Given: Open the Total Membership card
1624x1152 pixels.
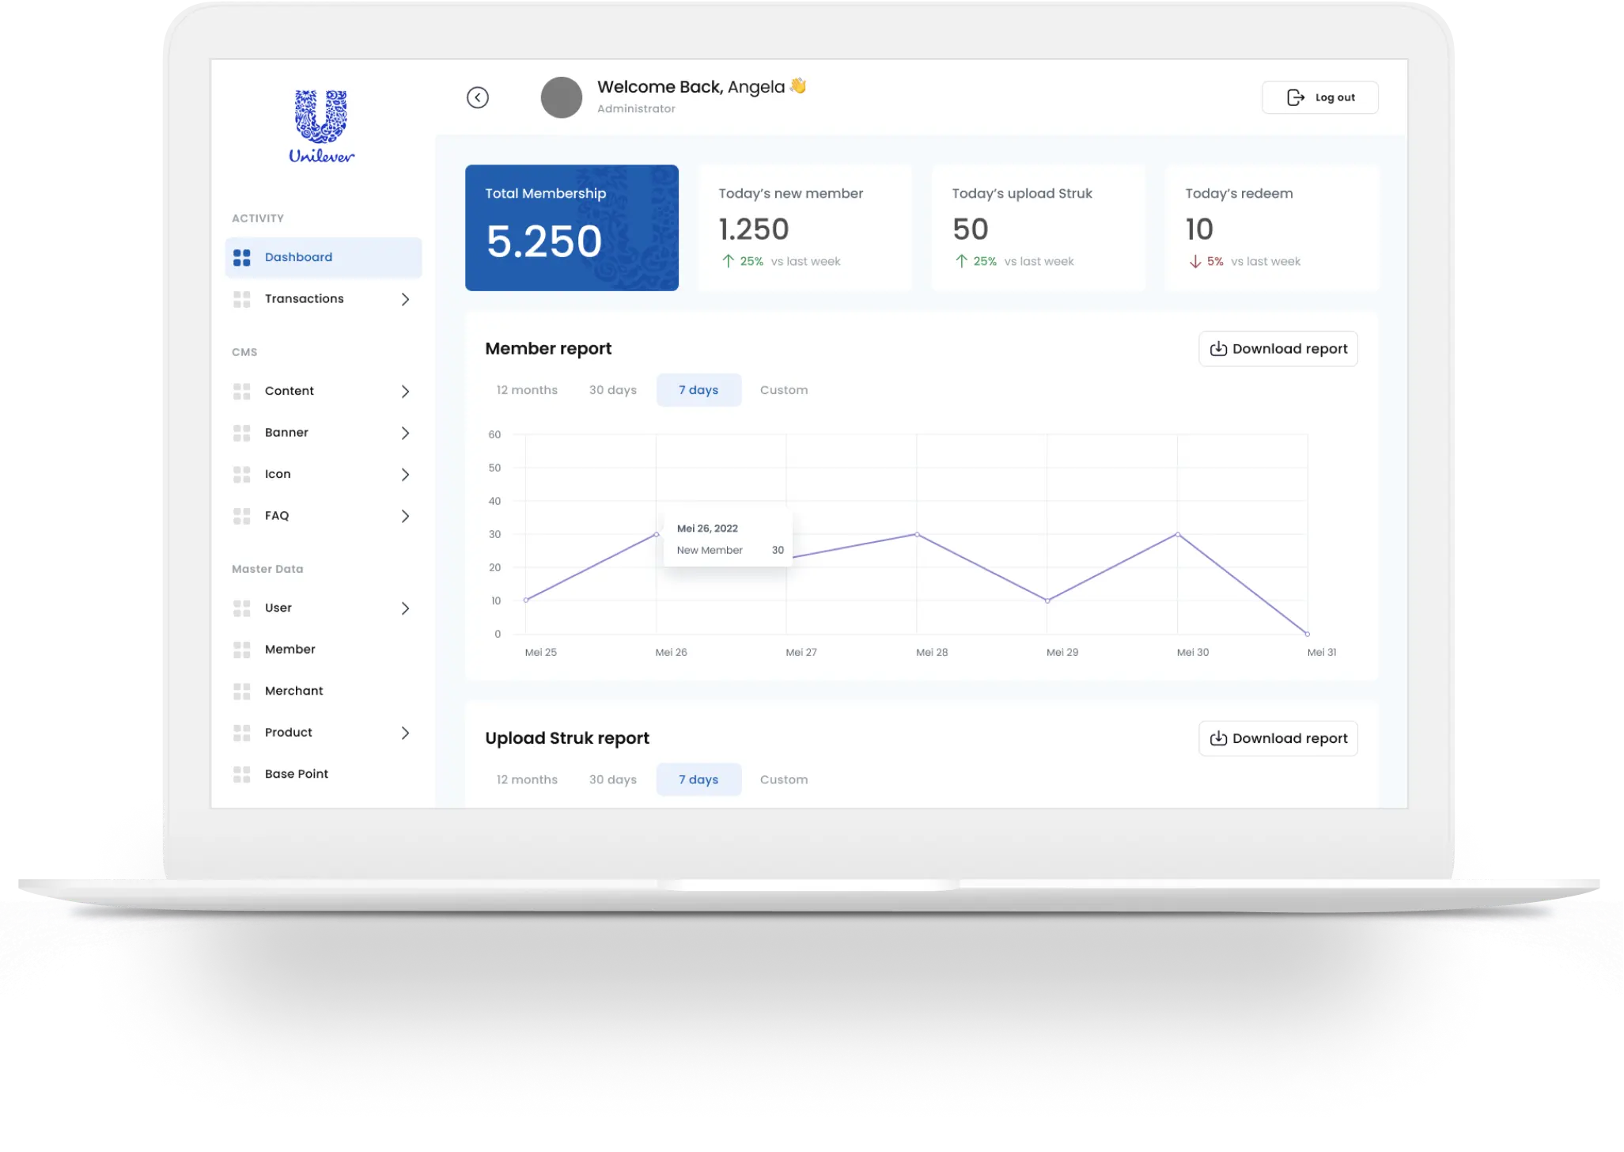Looking at the screenshot, I should pos(571,228).
